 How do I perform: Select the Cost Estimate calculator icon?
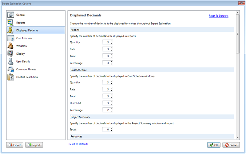(x=11, y=38)
